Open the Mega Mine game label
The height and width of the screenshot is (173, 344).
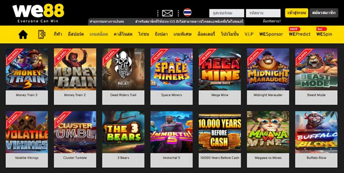pos(220,95)
